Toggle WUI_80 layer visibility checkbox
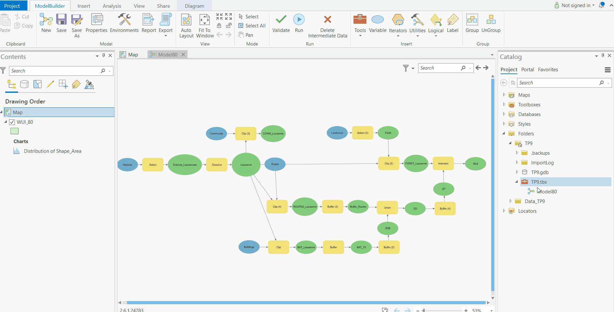 pyautogui.click(x=12, y=122)
